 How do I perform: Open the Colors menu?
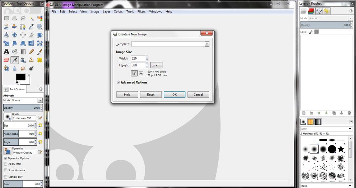point(118,12)
